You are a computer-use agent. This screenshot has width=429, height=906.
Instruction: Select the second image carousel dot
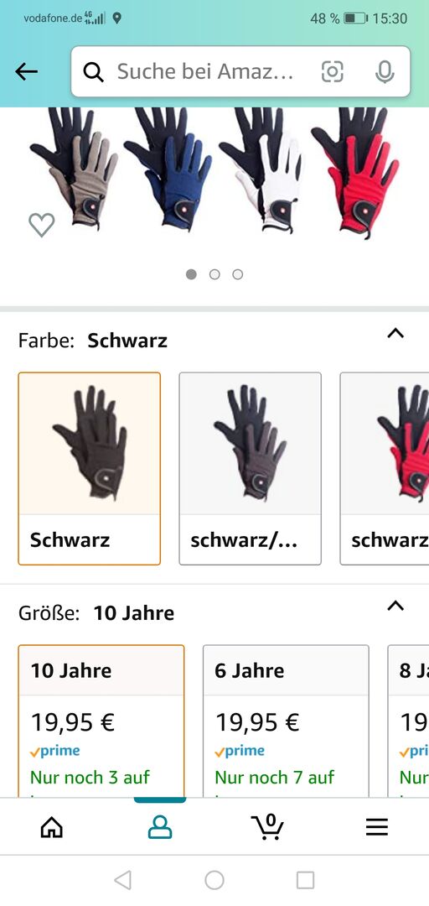(x=214, y=274)
